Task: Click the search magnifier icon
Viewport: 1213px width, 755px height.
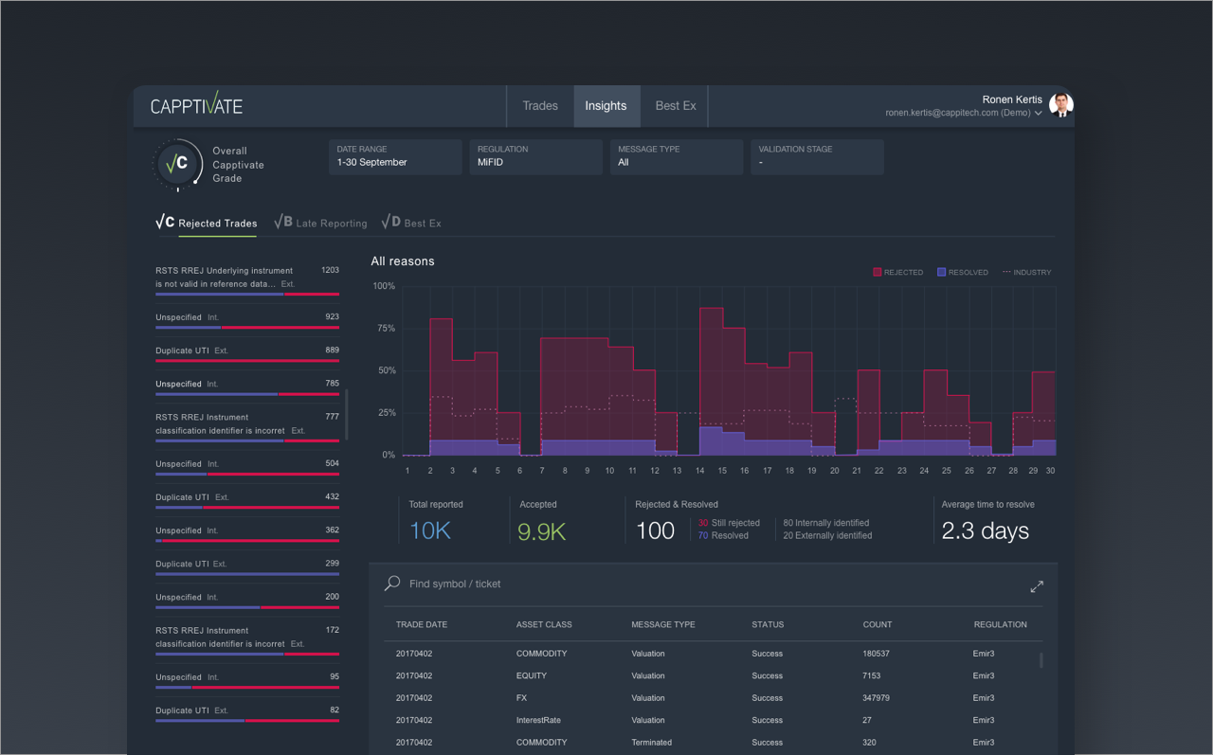Action: point(392,584)
